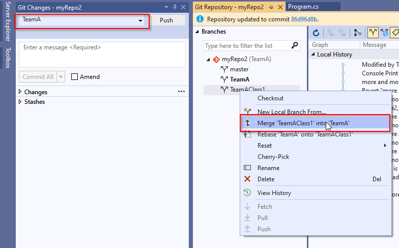Choose Delete from context menu

click(316, 179)
